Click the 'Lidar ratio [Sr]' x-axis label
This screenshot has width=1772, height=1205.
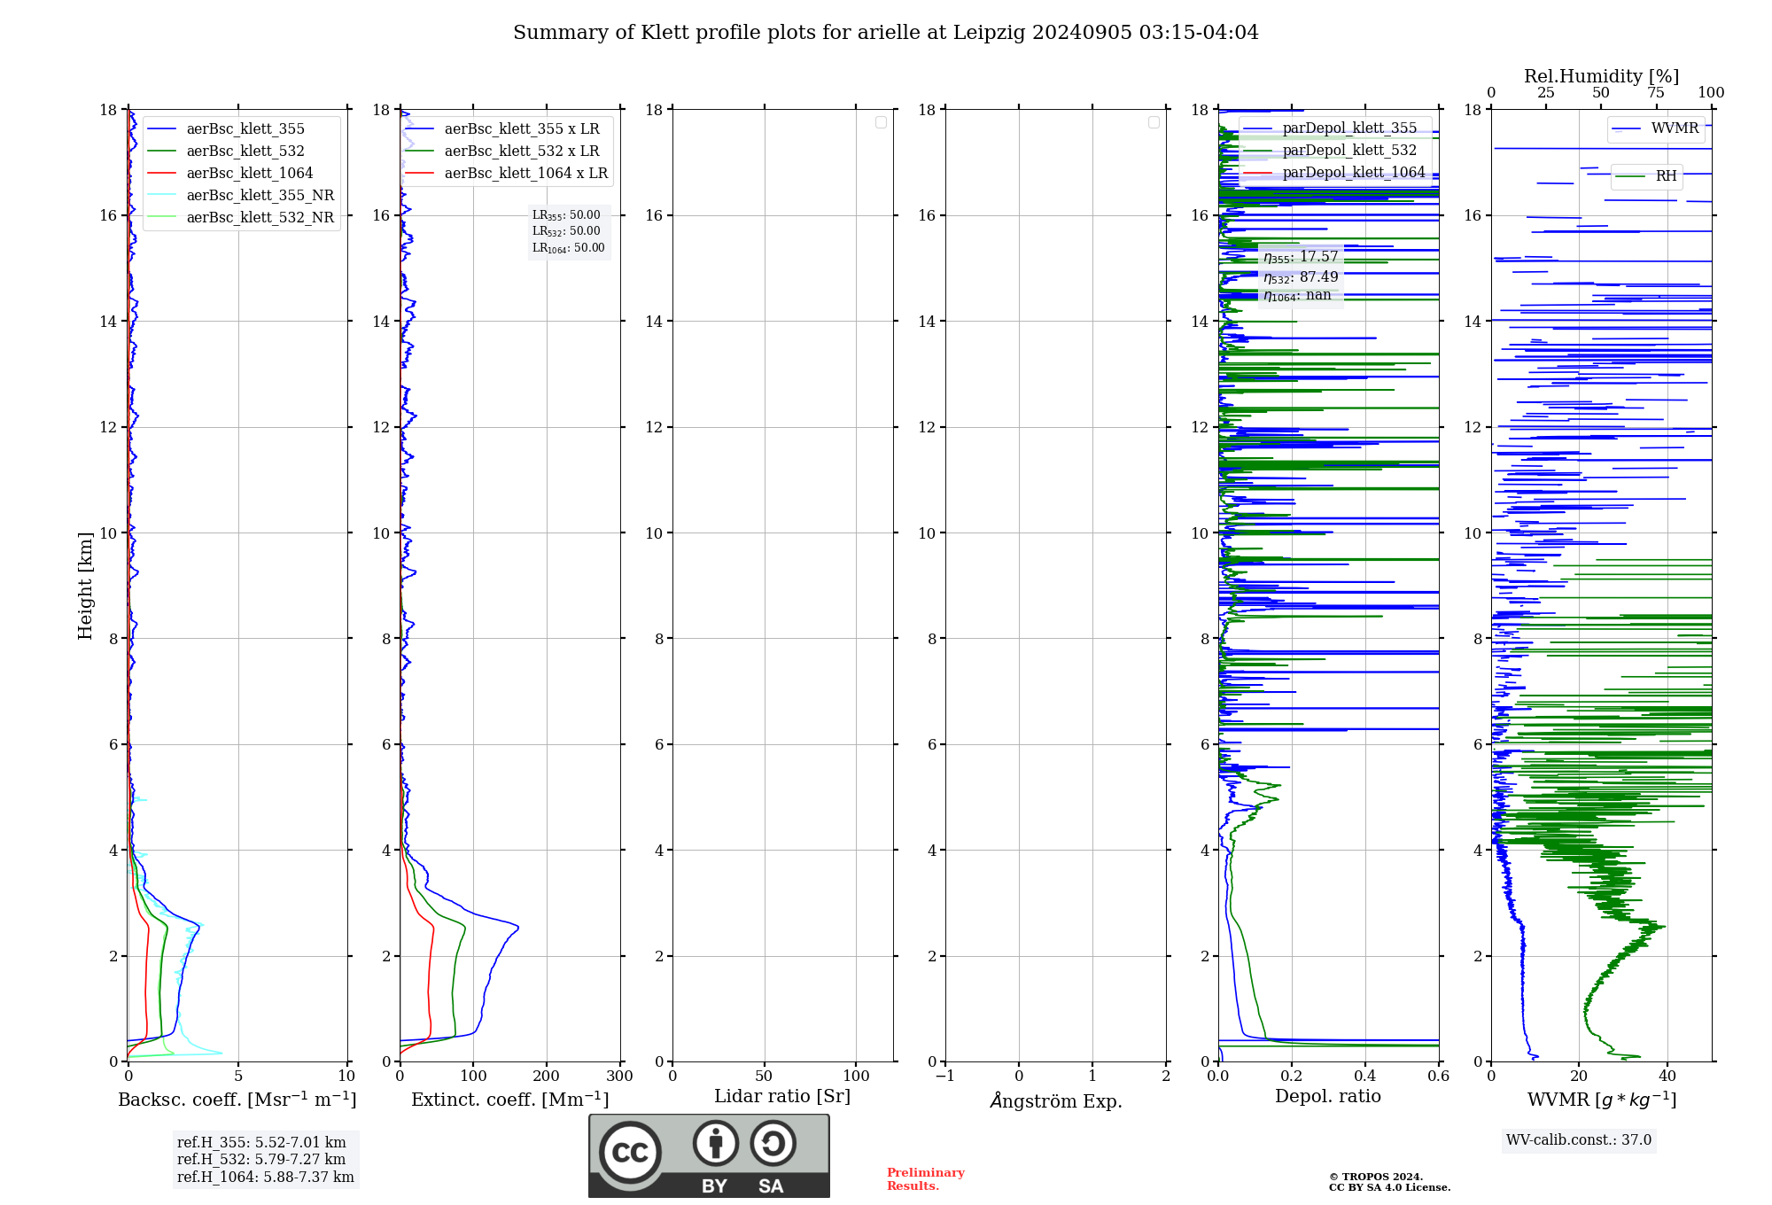coord(782,1097)
